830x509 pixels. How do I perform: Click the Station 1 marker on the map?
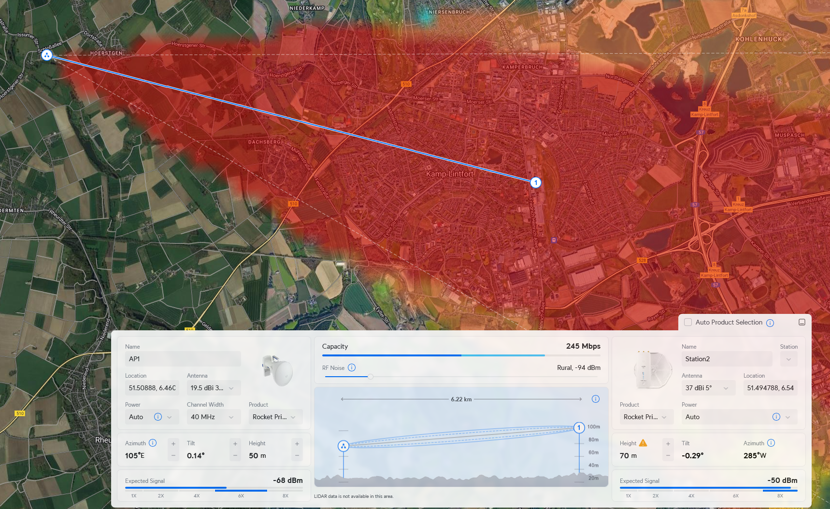coord(535,183)
